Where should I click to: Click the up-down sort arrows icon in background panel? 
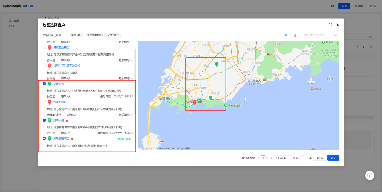(363, 47)
